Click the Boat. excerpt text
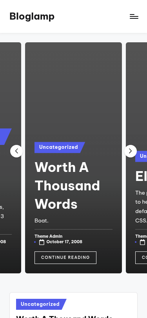The image size is (147, 318). click(42, 220)
